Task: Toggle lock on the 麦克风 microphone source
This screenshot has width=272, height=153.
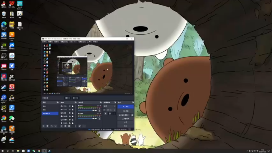Action: pyautogui.click(x=73, y=123)
